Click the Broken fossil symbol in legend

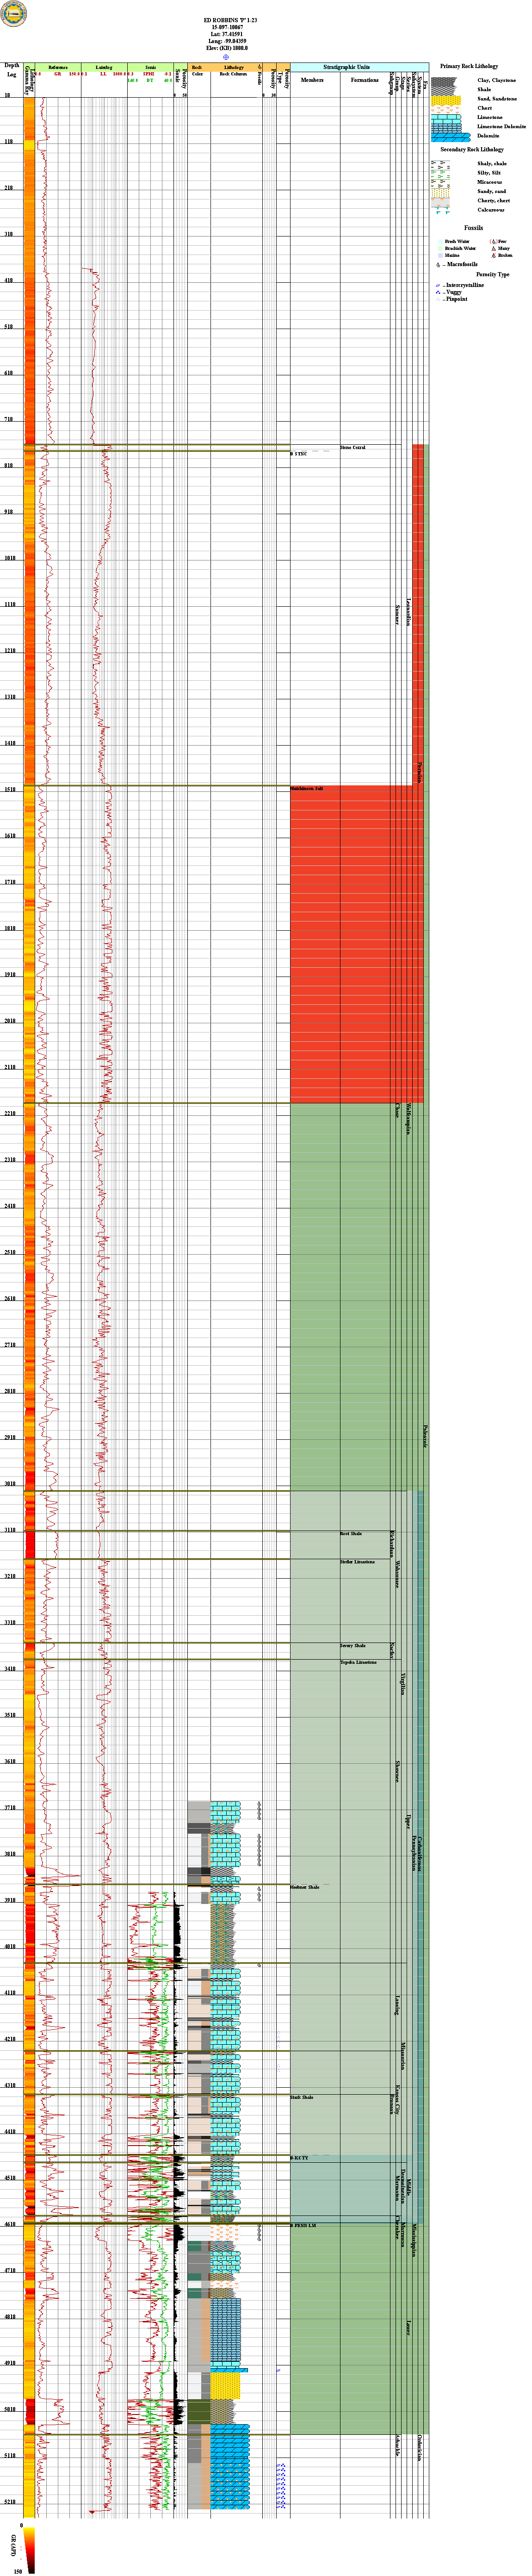pyautogui.click(x=493, y=255)
